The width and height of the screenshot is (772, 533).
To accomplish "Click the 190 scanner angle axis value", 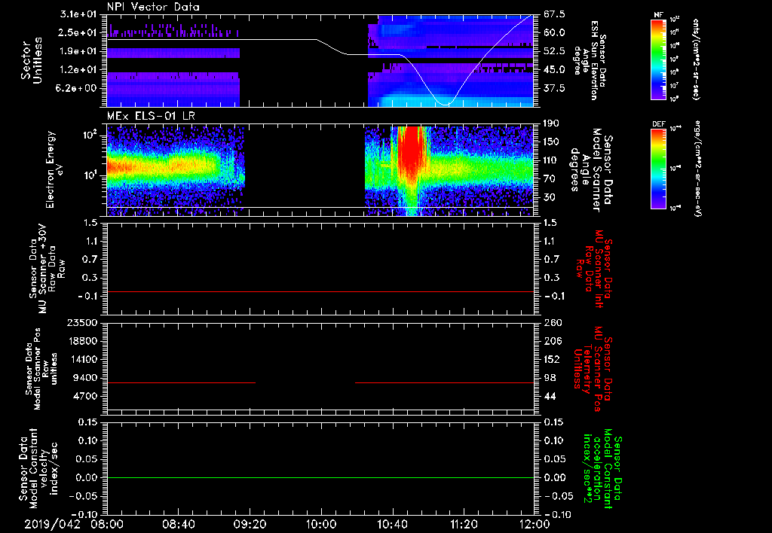I will [552, 123].
